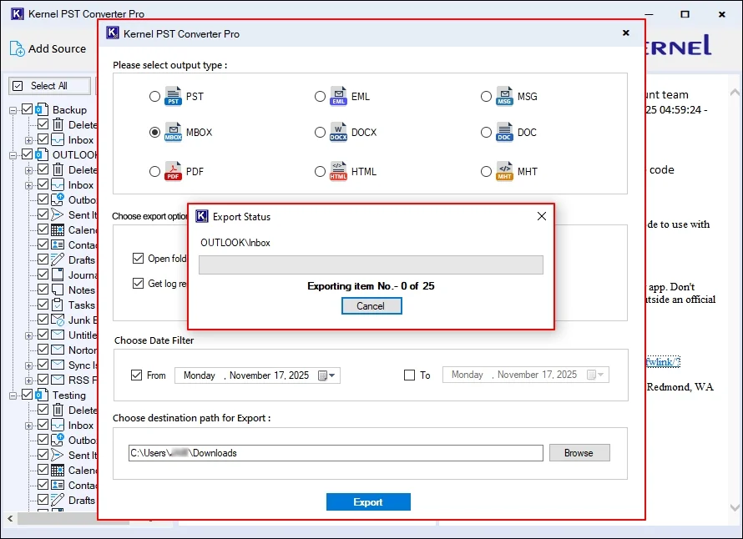743x539 pixels.
Task: Click the HTML file format icon
Action: 338,171
